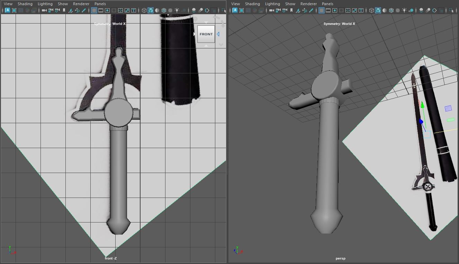This screenshot has height=264, width=459.
Task: Select Grease Pencil icon in front panel toolbar
Action: point(84,10)
